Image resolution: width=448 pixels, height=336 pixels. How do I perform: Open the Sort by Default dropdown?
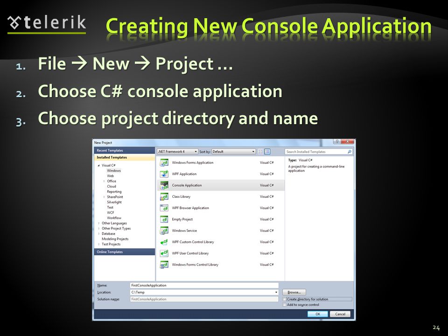tap(234, 152)
